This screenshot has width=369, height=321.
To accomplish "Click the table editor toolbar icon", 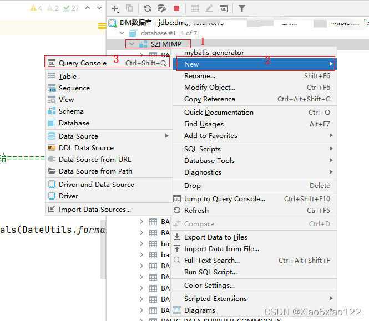I will (x=195, y=9).
